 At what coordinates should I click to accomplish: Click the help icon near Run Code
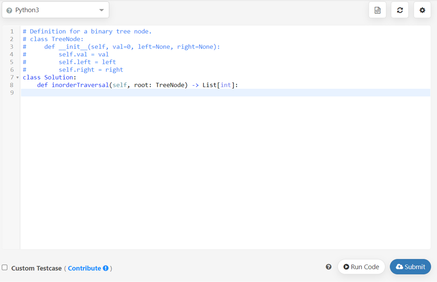pos(329,267)
